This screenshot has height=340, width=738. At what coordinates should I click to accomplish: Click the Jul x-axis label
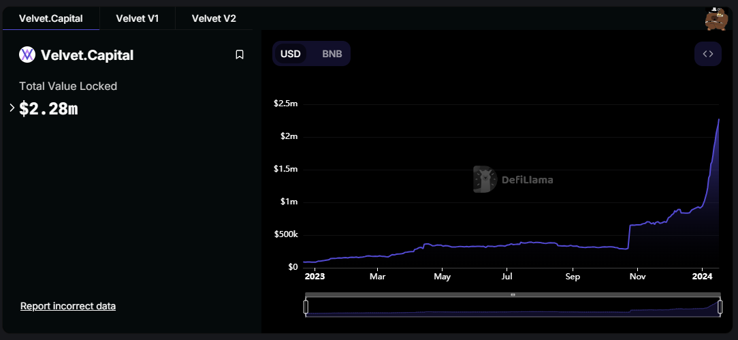[507, 277]
